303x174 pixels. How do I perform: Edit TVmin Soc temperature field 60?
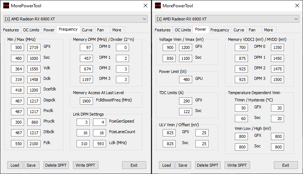241,119
